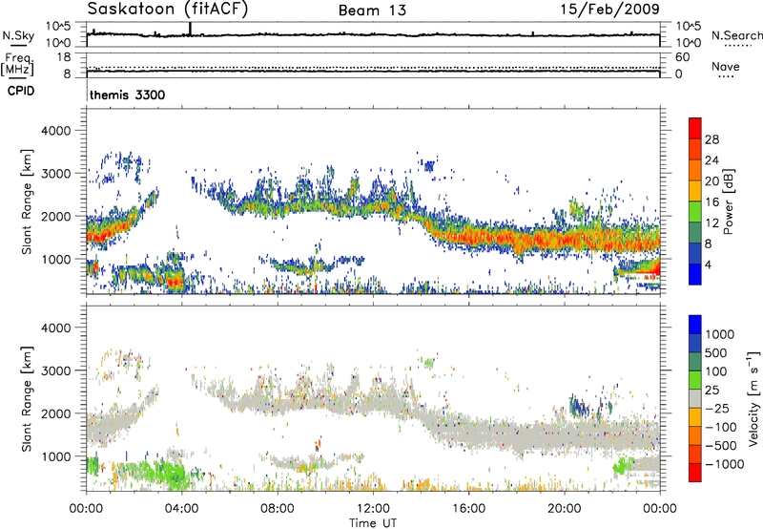Click the '60' Nave tick label
Viewport: 763px width, 529px height.
click(x=682, y=57)
